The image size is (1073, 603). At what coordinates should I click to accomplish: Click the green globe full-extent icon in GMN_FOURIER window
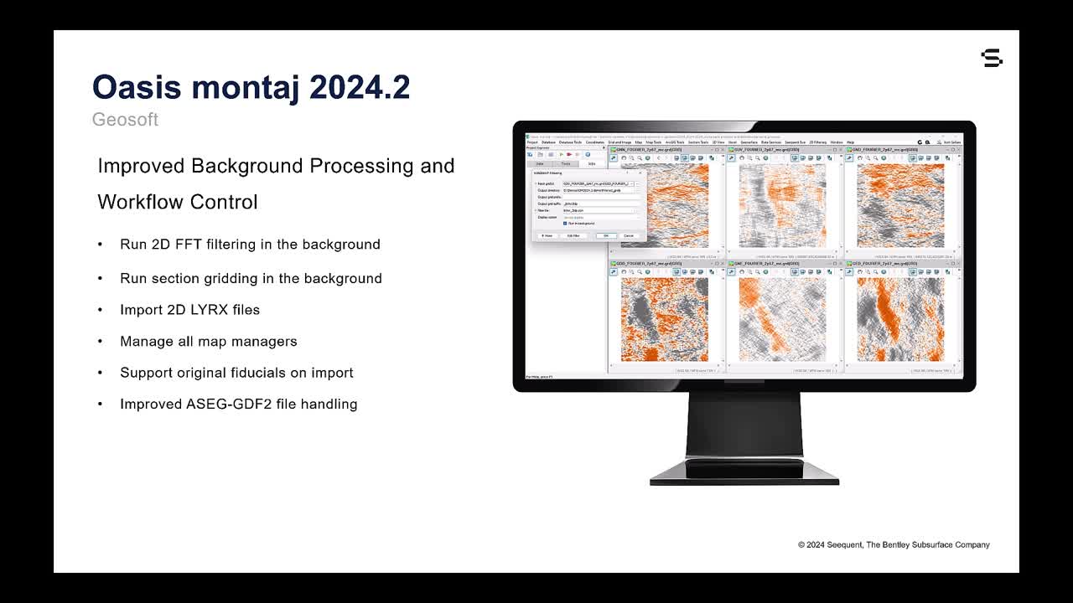tap(648, 157)
